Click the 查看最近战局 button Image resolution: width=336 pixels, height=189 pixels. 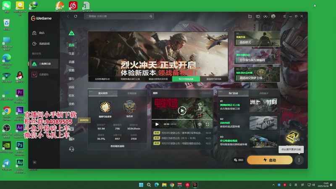pyautogui.click(x=118, y=146)
